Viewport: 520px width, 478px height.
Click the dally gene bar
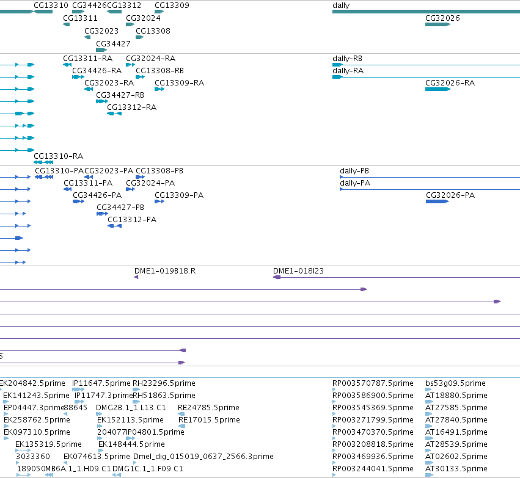click(426, 12)
